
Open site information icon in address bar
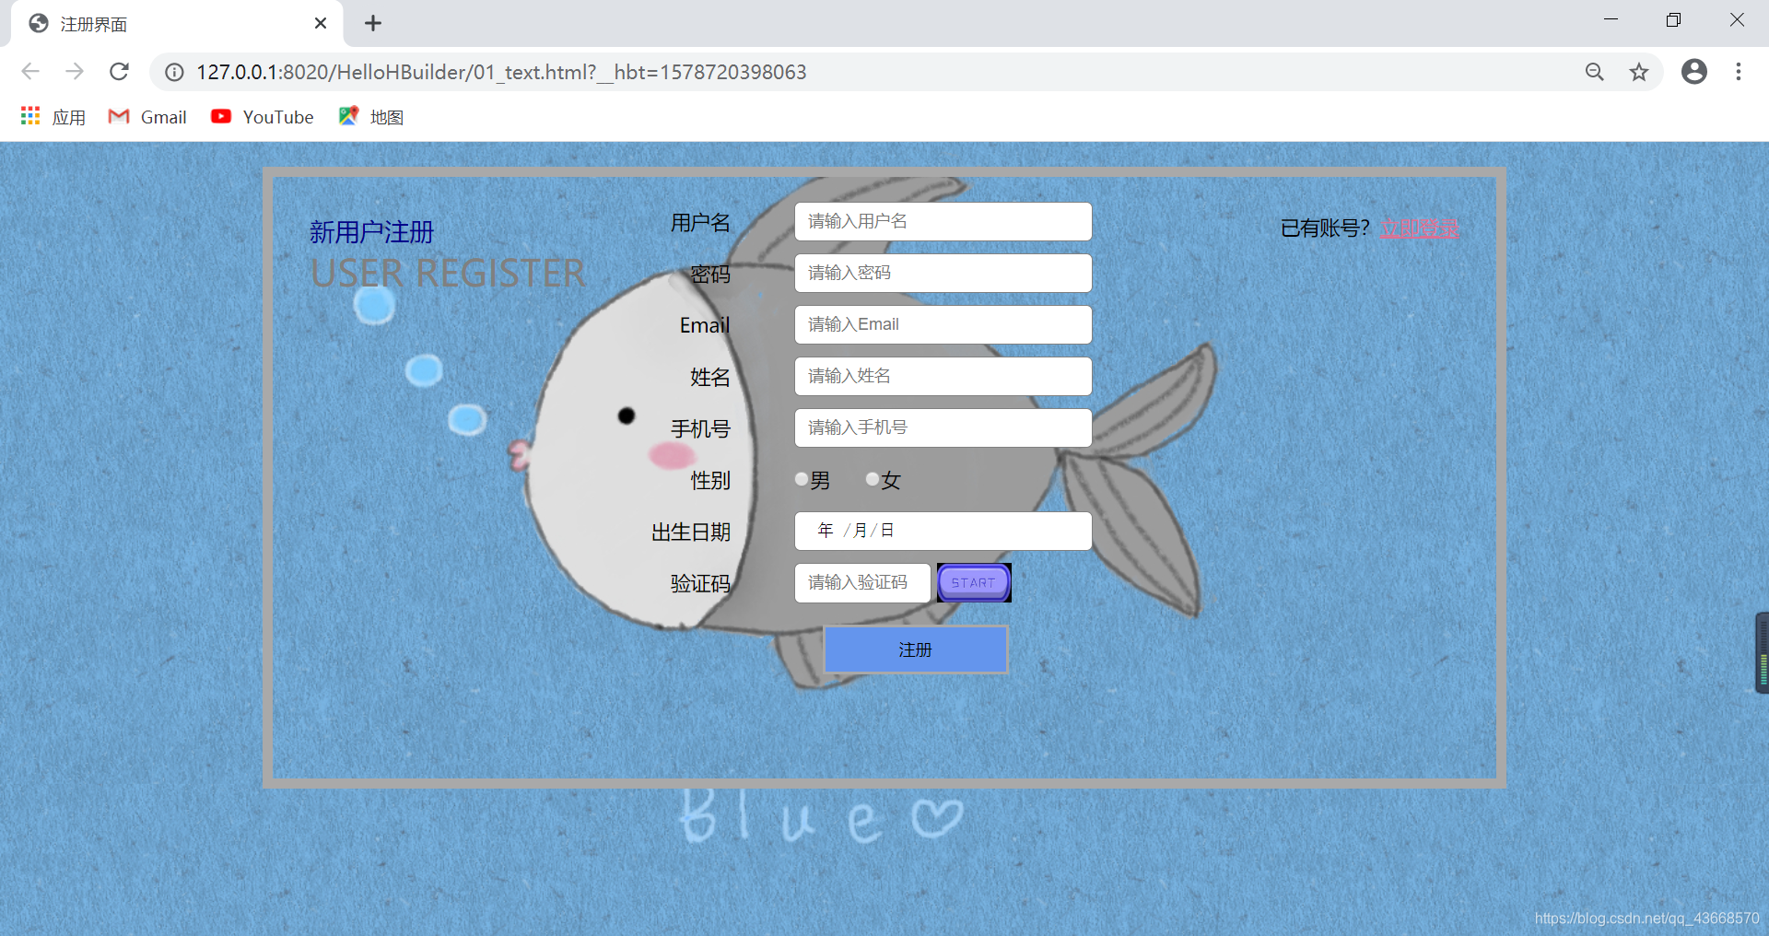(x=174, y=72)
